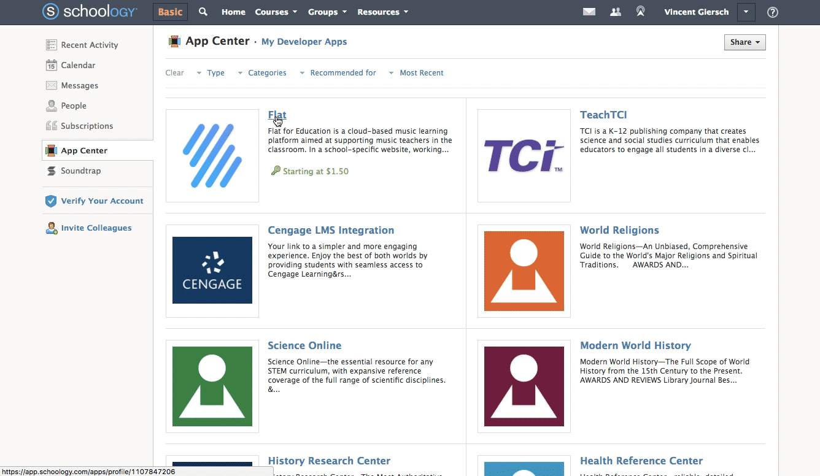Click the Starting at $1.50 price text
The image size is (820, 476).
click(315, 171)
